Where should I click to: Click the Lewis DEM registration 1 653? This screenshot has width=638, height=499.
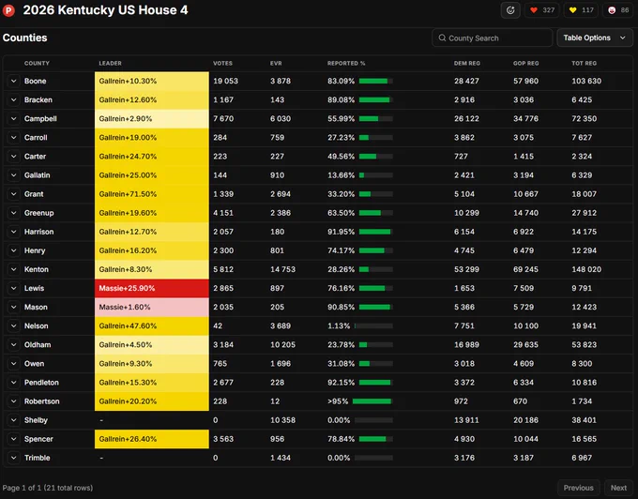pyautogui.click(x=464, y=288)
